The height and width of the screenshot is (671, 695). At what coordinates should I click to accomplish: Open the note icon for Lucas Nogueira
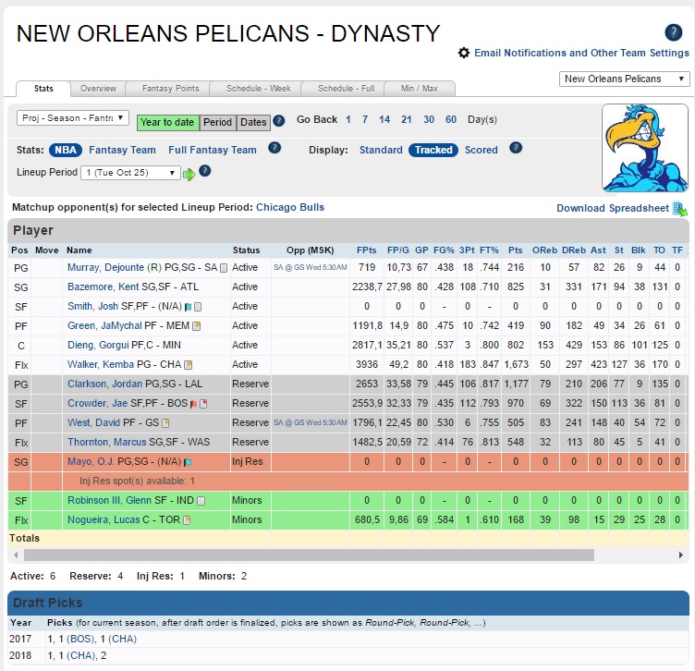pos(187,520)
